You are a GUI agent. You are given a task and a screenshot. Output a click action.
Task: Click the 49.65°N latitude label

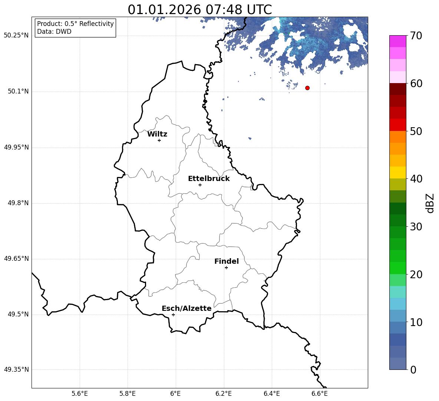click(16, 259)
